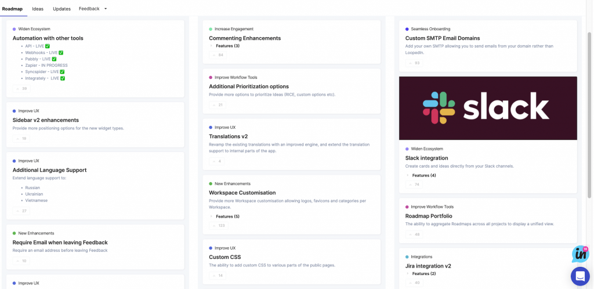594x289 pixels.
Task: Open Sidebar v2 enhancements card title
Action: pos(45,120)
